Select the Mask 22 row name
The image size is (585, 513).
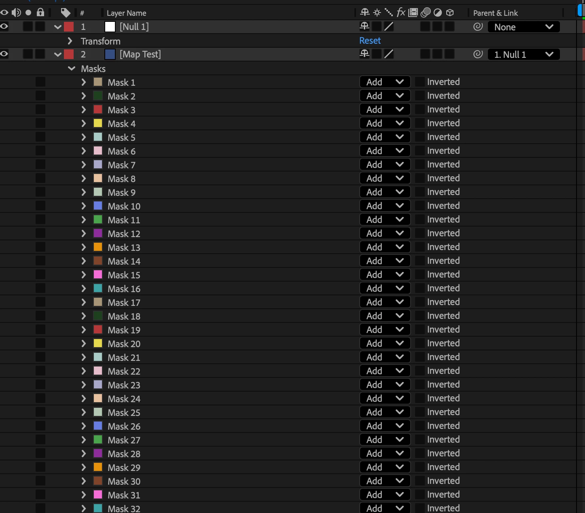[x=124, y=371]
